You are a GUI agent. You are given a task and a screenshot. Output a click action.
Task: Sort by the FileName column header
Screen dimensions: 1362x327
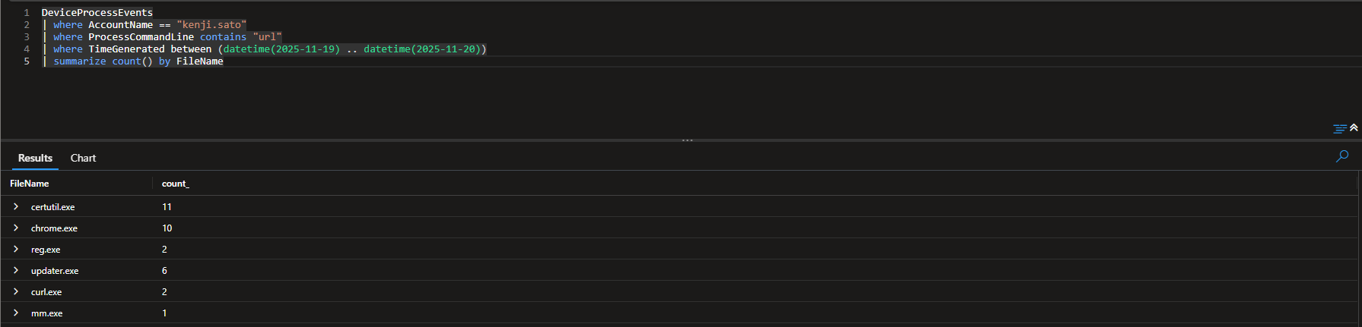(x=30, y=184)
